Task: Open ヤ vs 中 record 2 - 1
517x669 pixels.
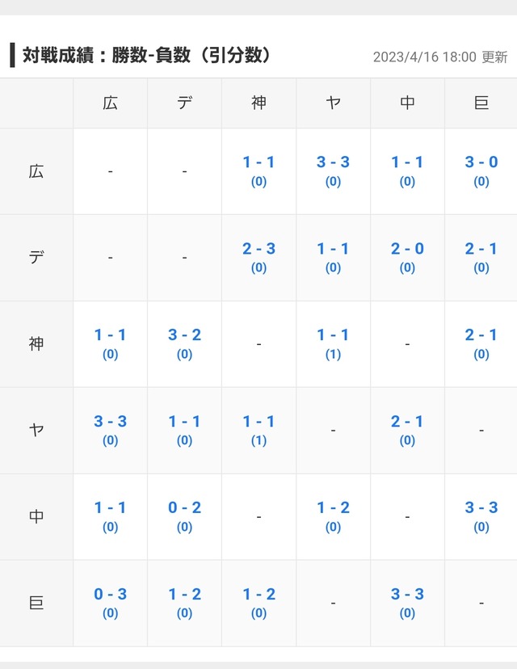Action: click(x=407, y=430)
